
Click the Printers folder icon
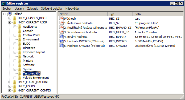pos(20,61)
